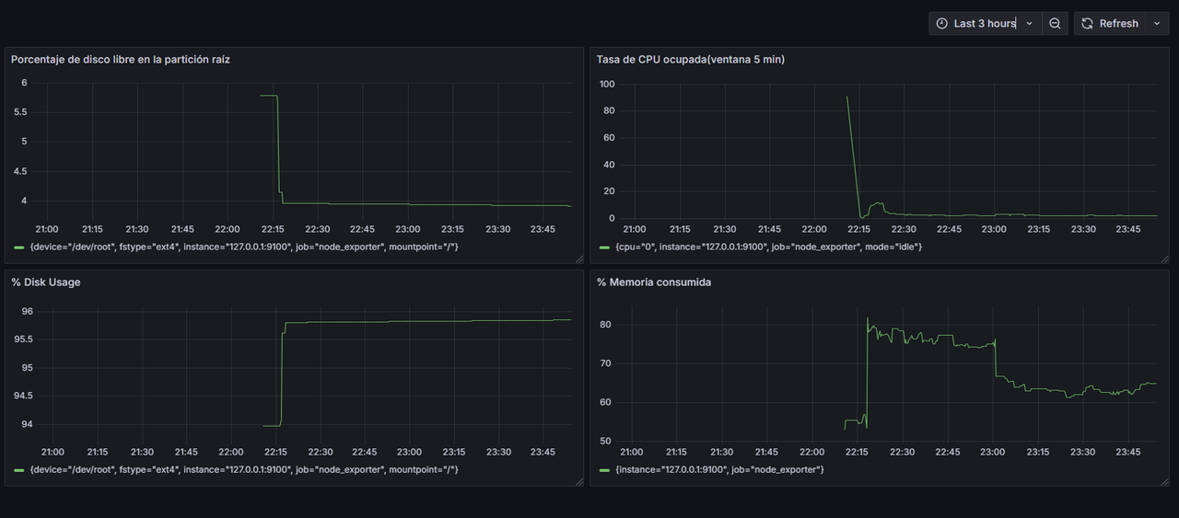Click the corner handle of the disco libre panel
This screenshot has width=1179, height=518.
pyautogui.click(x=578, y=259)
